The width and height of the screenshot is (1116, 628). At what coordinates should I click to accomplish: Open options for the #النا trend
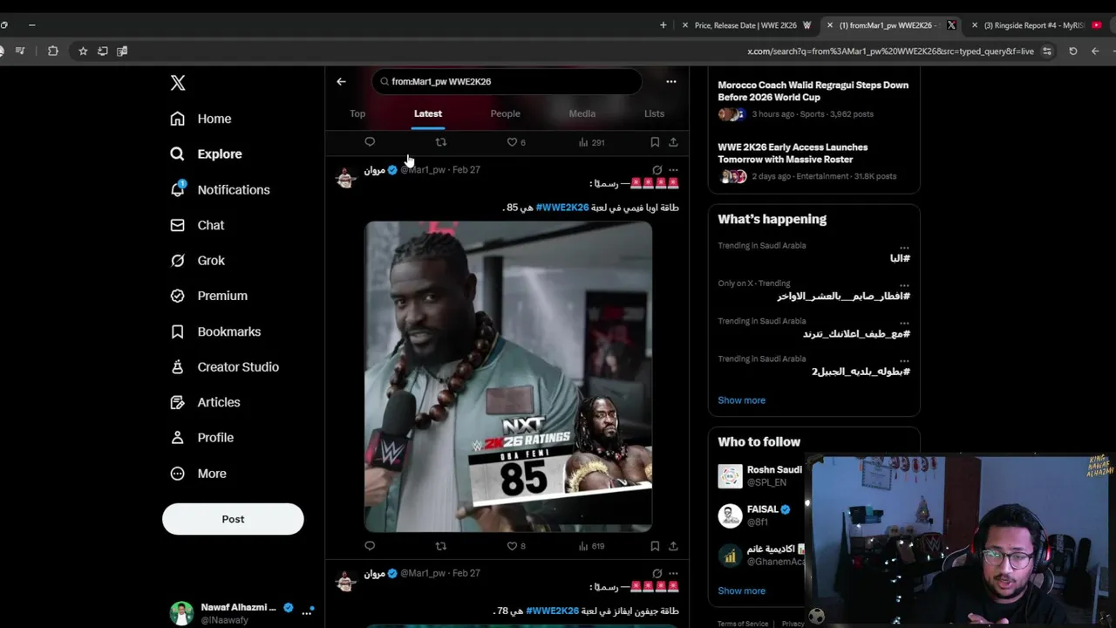coord(904,247)
